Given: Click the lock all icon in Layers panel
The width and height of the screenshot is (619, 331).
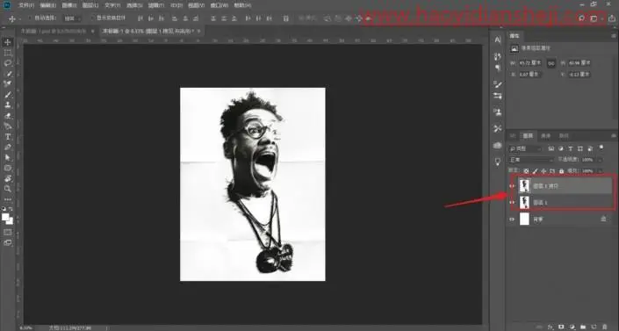Looking at the screenshot, I should (x=561, y=171).
